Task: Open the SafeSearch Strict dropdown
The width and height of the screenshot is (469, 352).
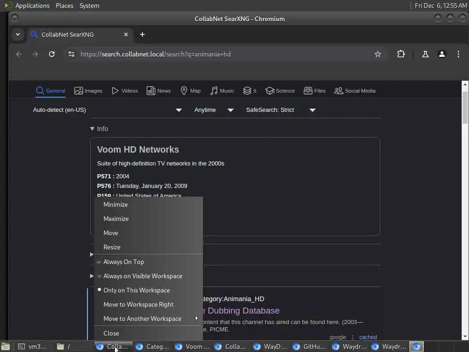Action: tap(281, 110)
